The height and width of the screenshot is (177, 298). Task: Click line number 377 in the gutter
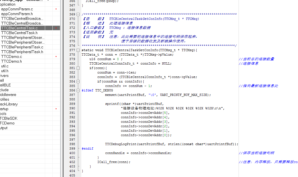pos(72,50)
